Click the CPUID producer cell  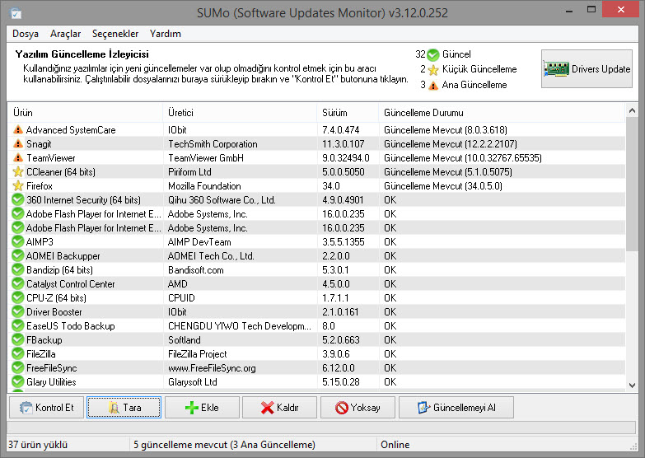181,298
